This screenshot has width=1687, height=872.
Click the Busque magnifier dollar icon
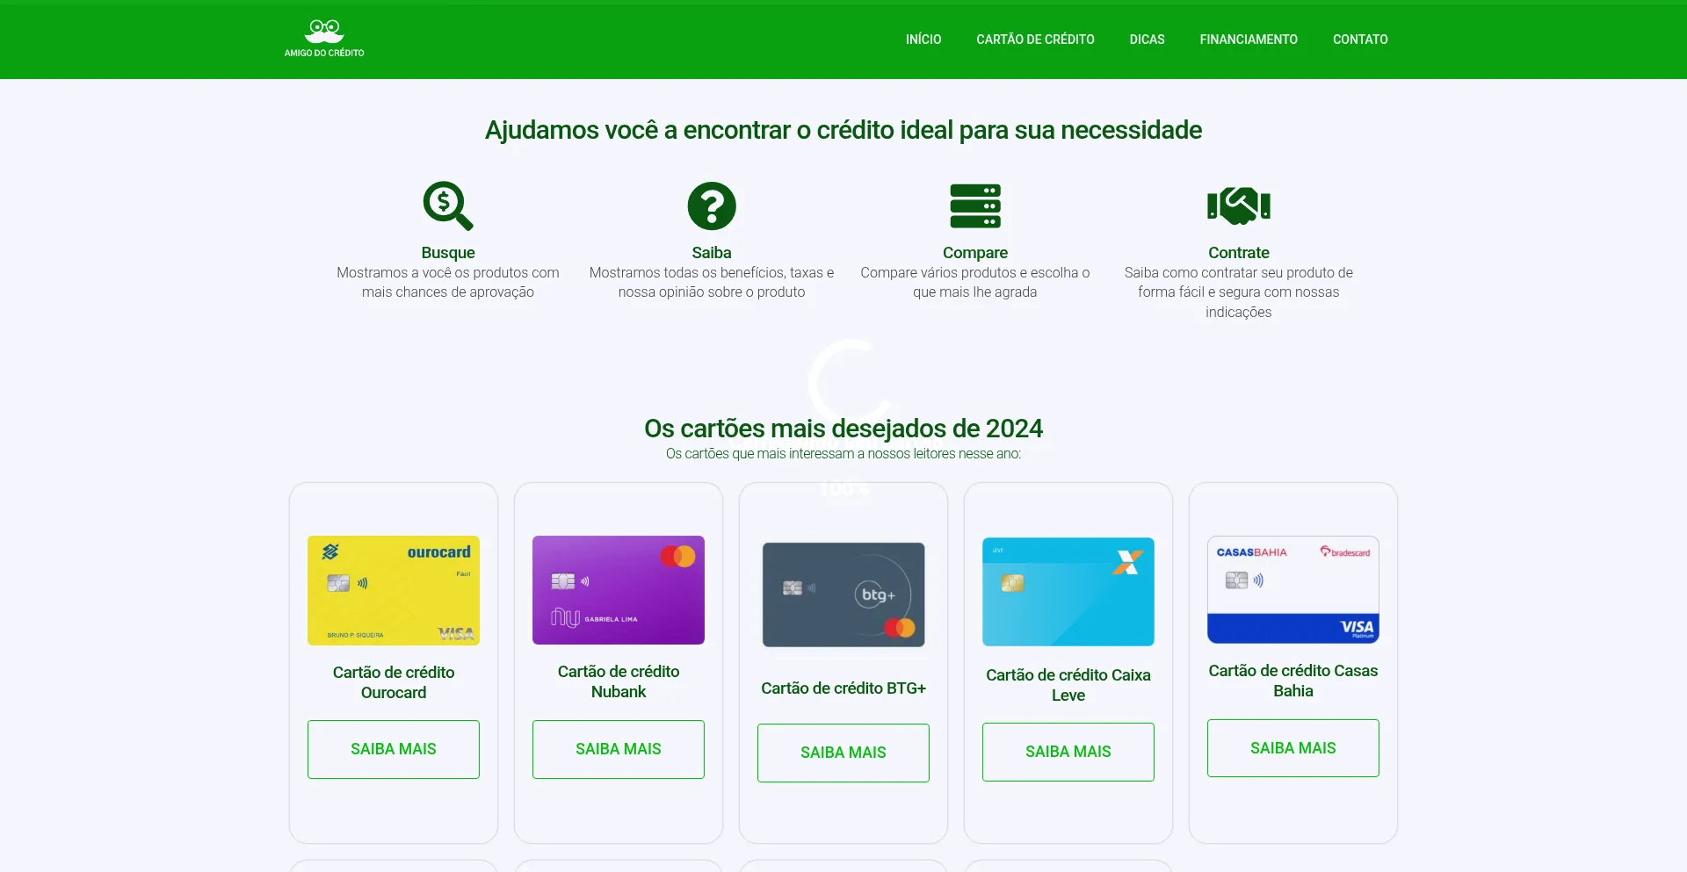[x=448, y=205]
